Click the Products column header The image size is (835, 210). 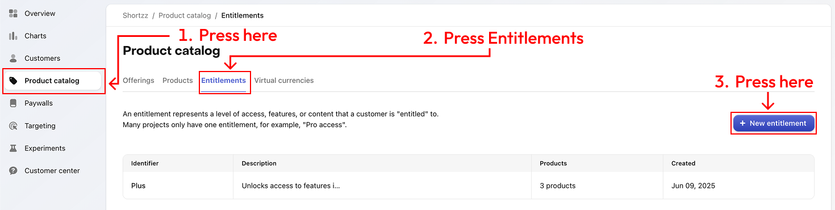tap(553, 163)
